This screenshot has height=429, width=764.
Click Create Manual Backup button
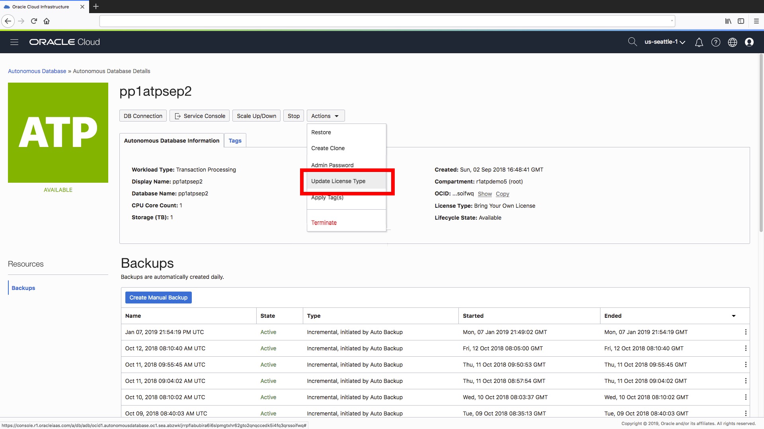[x=158, y=298]
